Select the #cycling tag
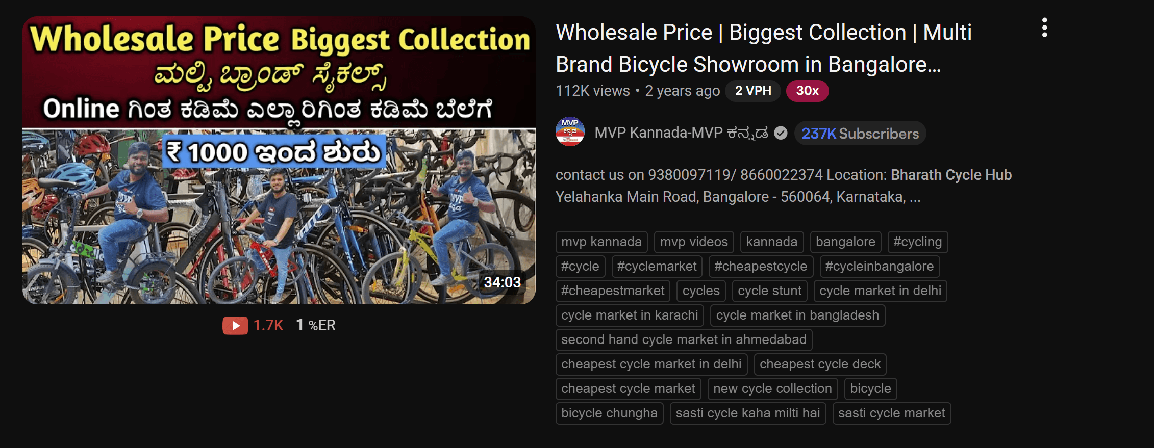 (x=918, y=242)
